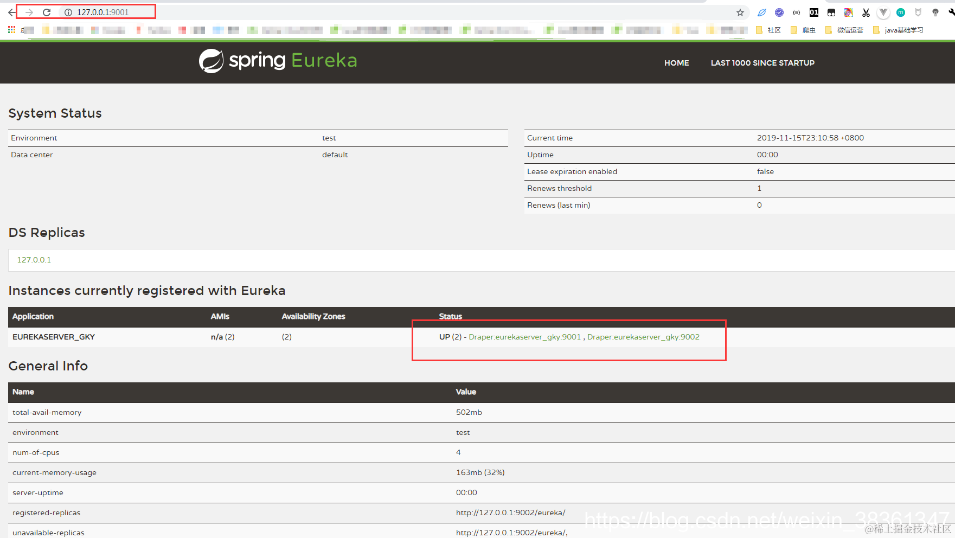The image size is (955, 538).
Task: Open the scissors screenshot extension
Action: point(866,12)
